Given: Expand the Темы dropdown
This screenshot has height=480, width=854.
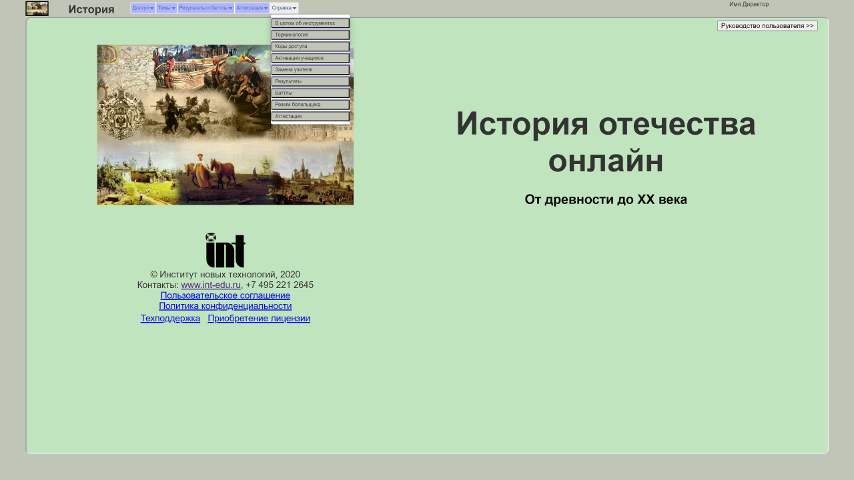Looking at the screenshot, I should click(166, 8).
